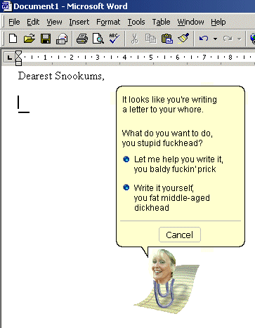Viewport: 255px width, 328px height.
Task: Click the paperclip Office Assistant character
Action: point(166,282)
